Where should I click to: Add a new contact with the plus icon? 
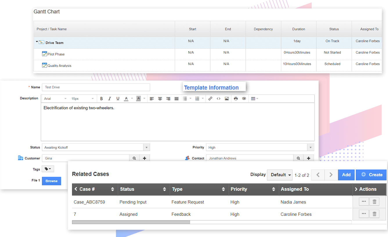point(308,158)
